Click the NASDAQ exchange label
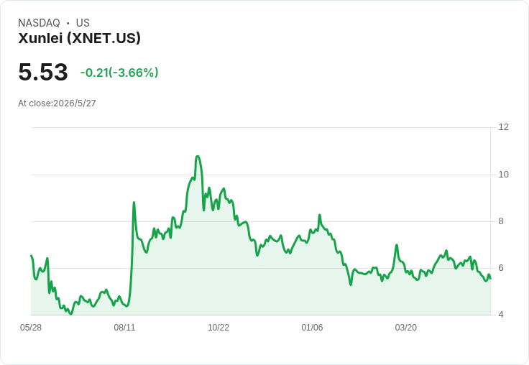This screenshot has width=529, height=365. coord(39,23)
